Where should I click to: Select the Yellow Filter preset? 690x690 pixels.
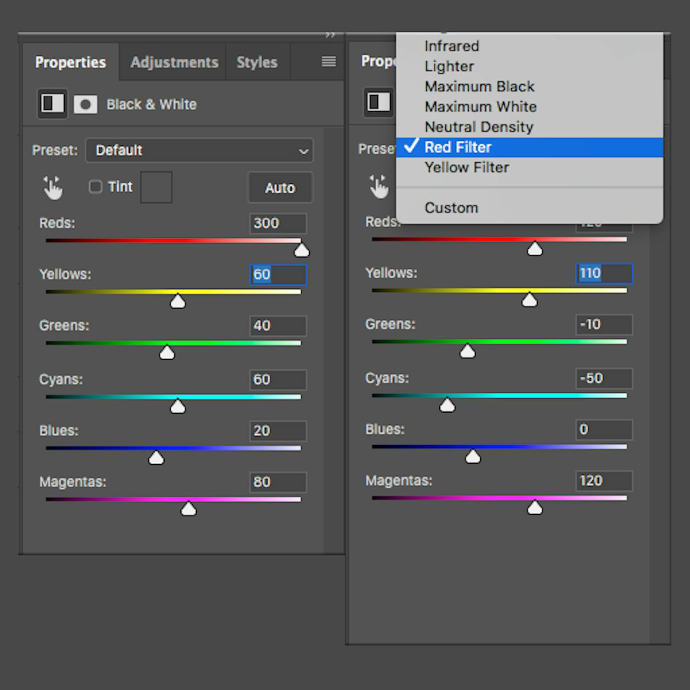pyautogui.click(x=467, y=167)
